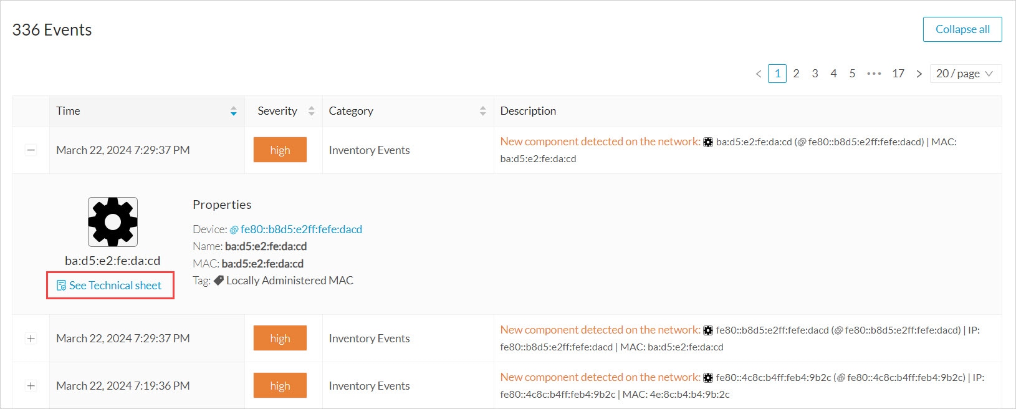Screen dimensions: 1016x409
Task: Sort events by the Category column
Action: [482, 111]
